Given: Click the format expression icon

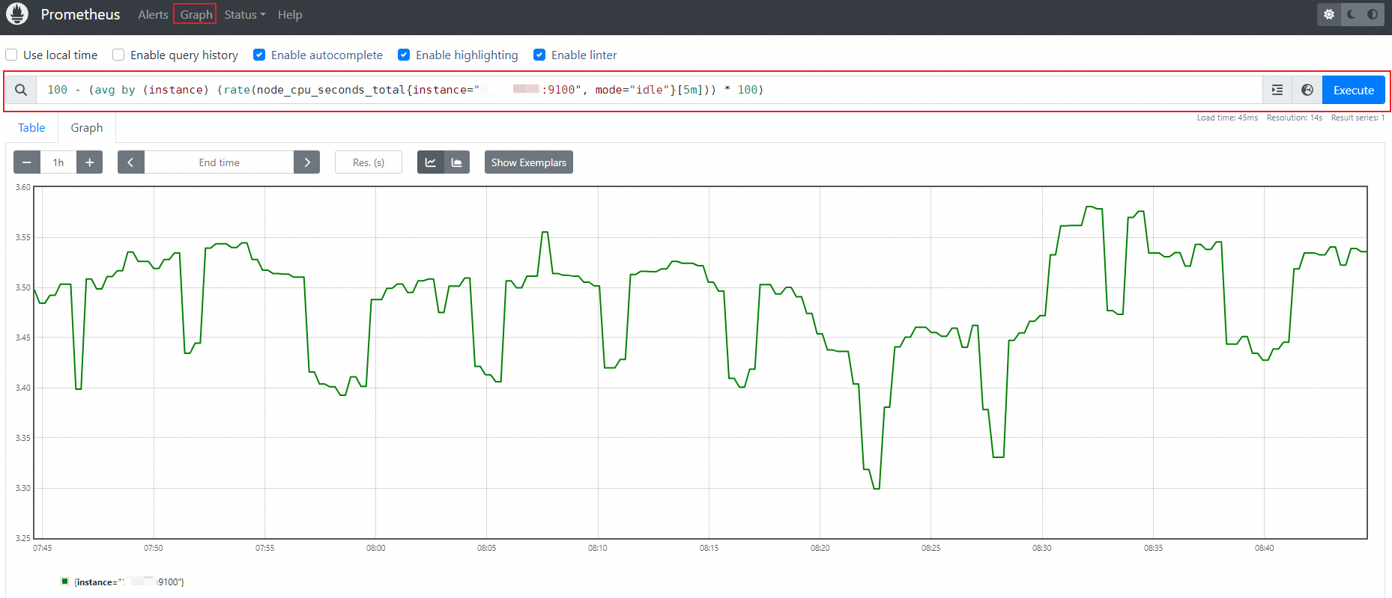Looking at the screenshot, I should point(1277,90).
